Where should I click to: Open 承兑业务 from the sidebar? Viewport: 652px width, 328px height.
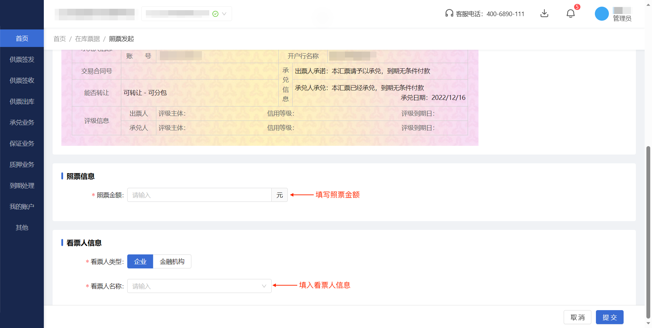click(22, 122)
